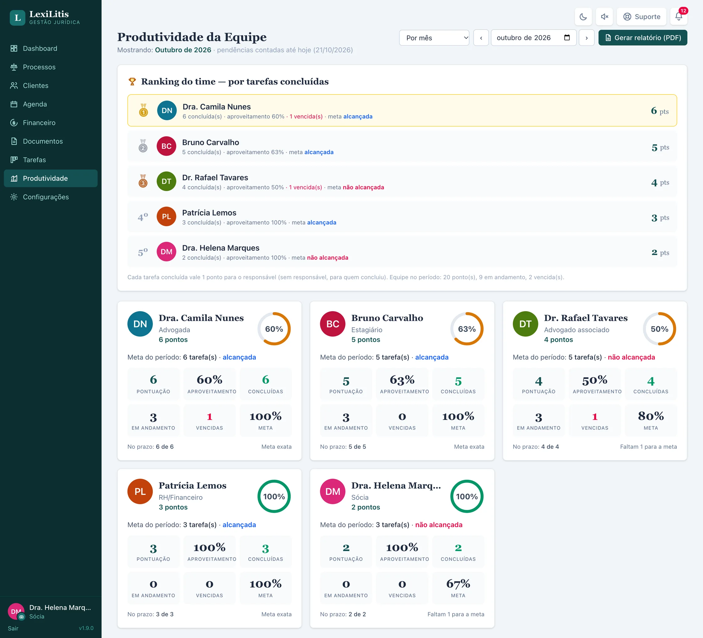Open Processos in the sidebar

pos(51,67)
